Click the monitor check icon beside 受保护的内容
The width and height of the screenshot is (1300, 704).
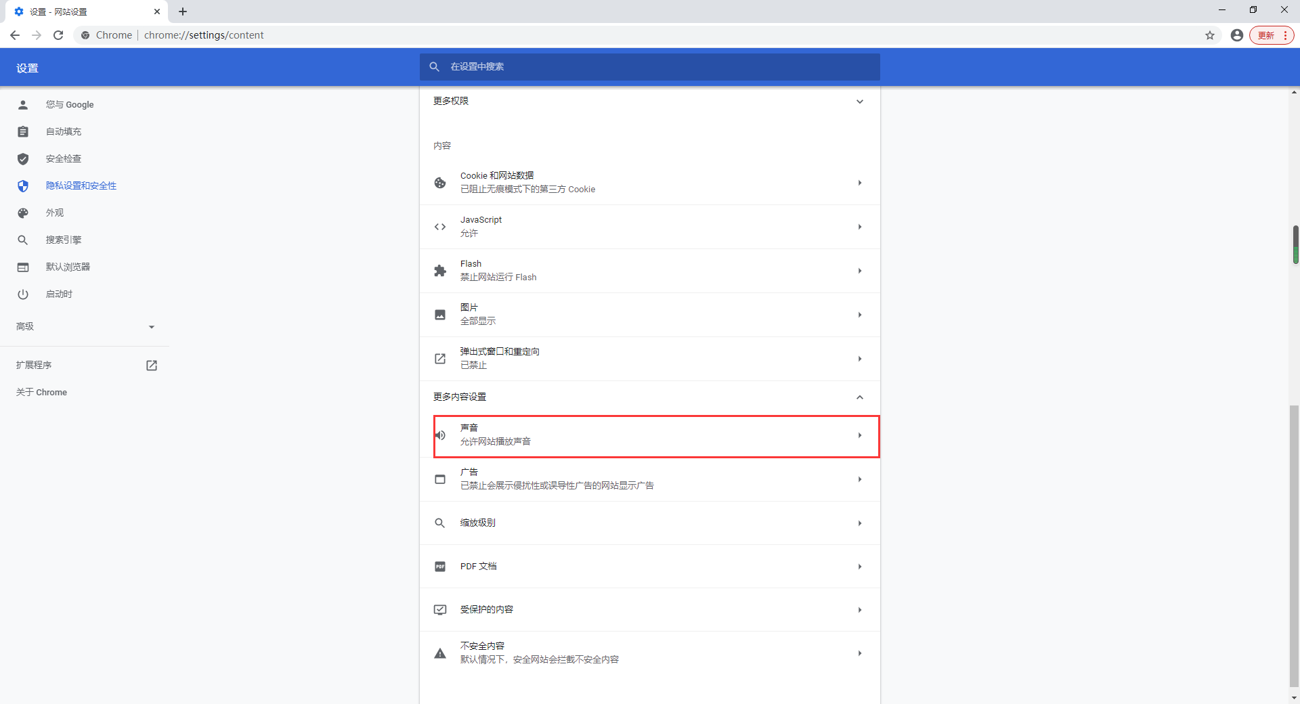(440, 610)
